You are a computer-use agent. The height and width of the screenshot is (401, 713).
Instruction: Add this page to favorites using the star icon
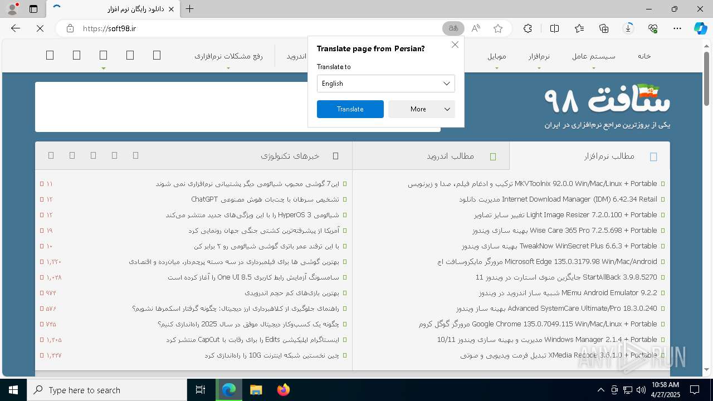498,28
